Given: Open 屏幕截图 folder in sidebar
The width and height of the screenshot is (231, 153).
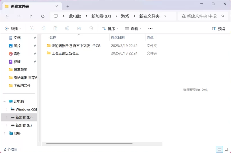Looking at the screenshot, I should [20, 70].
